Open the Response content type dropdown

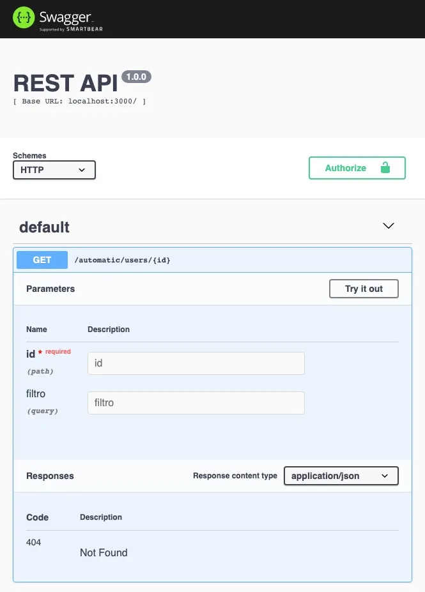point(341,476)
